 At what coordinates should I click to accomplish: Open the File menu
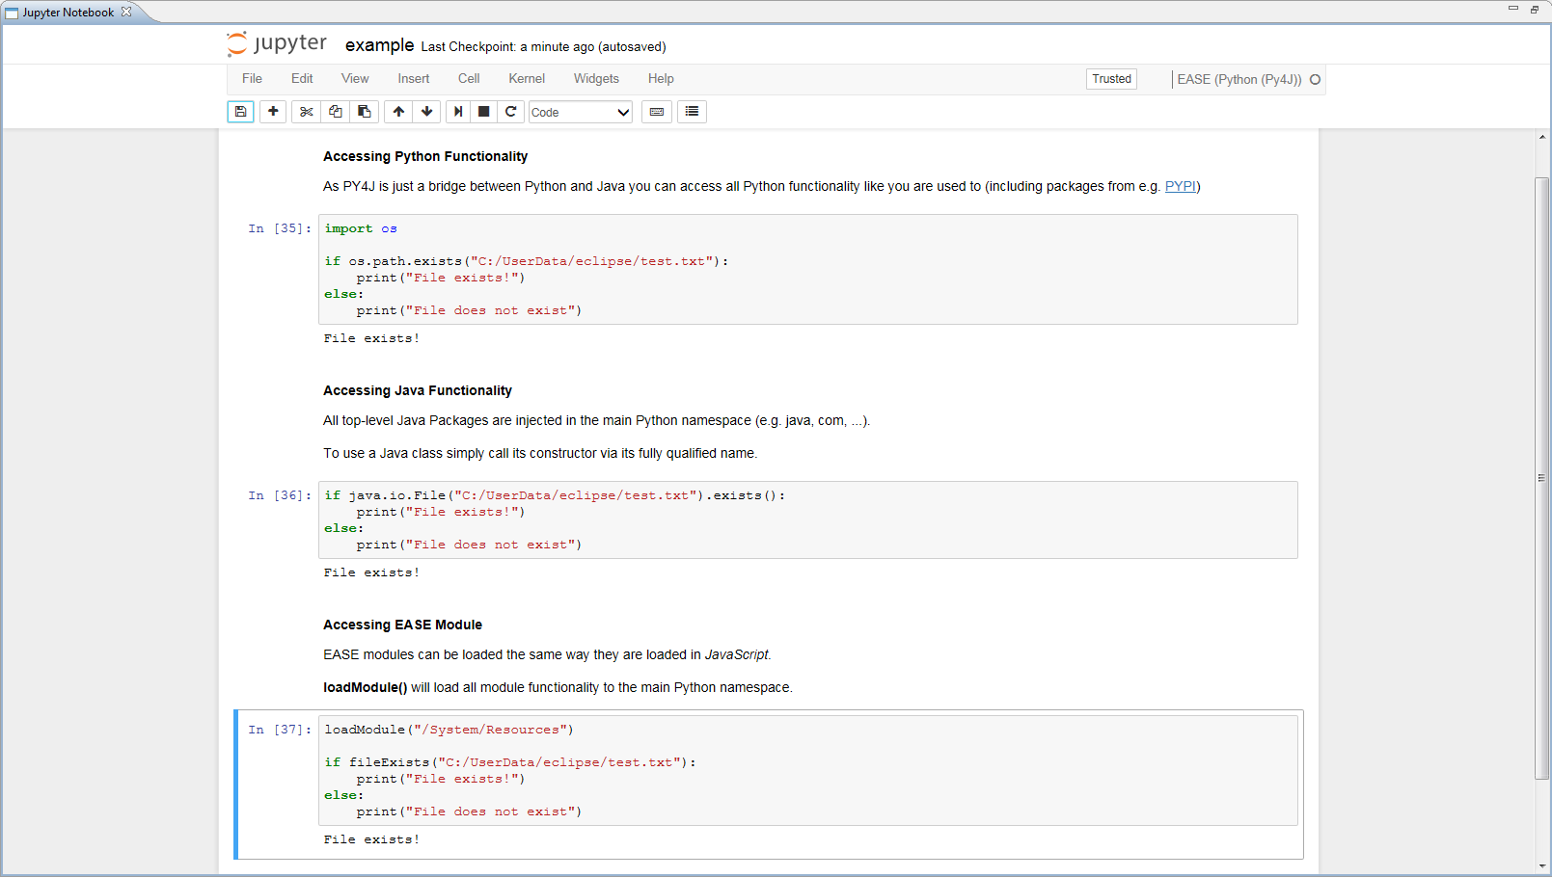[252, 79]
